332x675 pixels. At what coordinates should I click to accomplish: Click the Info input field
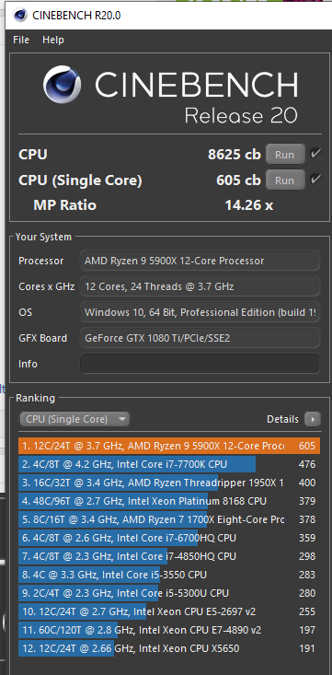click(x=200, y=364)
